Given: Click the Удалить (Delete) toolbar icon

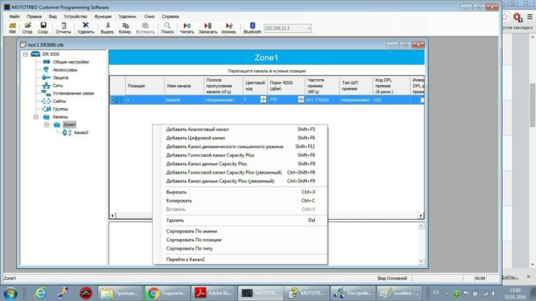Looking at the screenshot, I should click(86, 28).
